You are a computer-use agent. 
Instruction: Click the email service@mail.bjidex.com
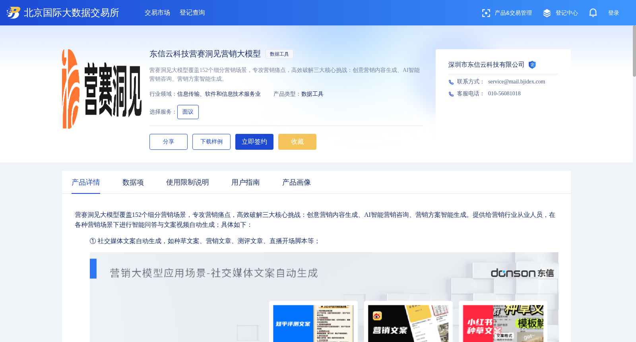click(516, 82)
